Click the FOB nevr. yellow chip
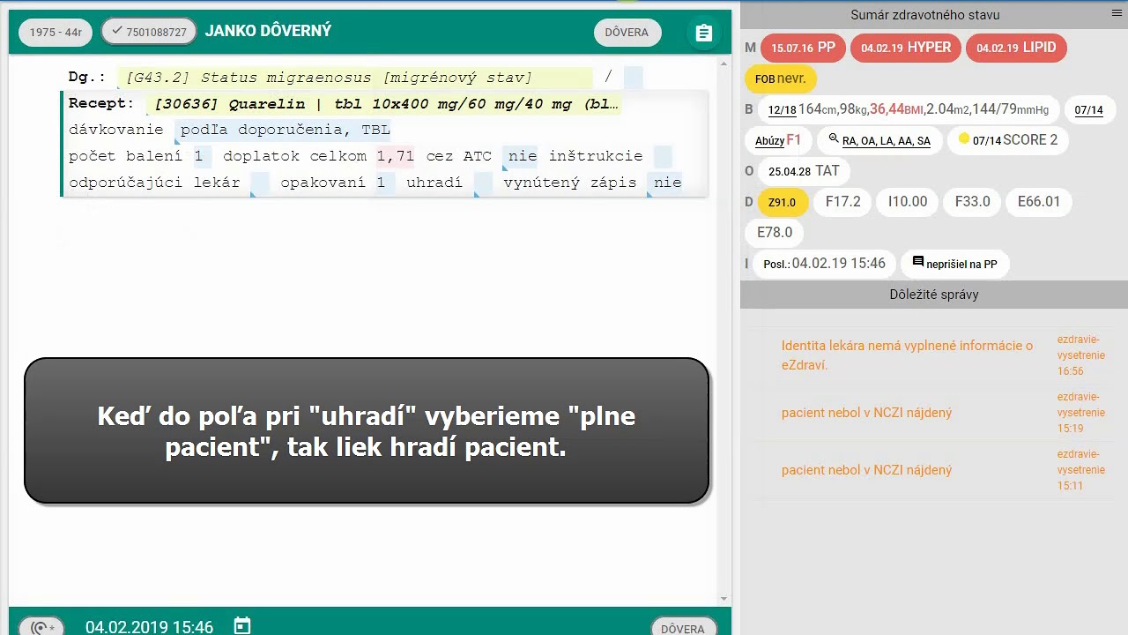This screenshot has height=635, width=1128. click(x=781, y=78)
